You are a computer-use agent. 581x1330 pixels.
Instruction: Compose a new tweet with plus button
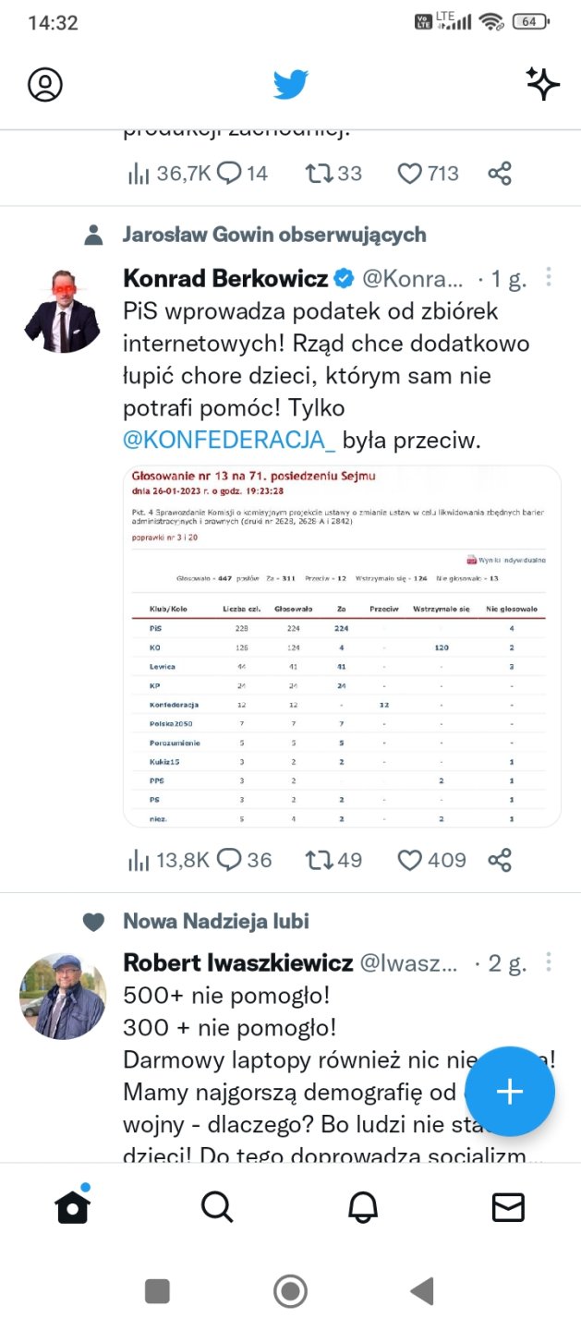pyautogui.click(x=510, y=1092)
